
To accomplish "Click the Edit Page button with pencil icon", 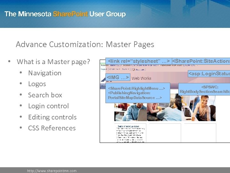I will [x=138, y=70].
